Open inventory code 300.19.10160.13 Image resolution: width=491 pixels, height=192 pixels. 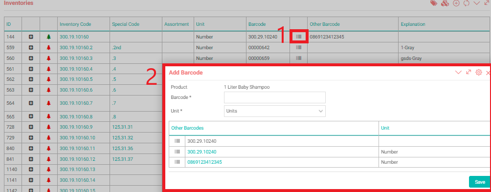click(x=77, y=170)
